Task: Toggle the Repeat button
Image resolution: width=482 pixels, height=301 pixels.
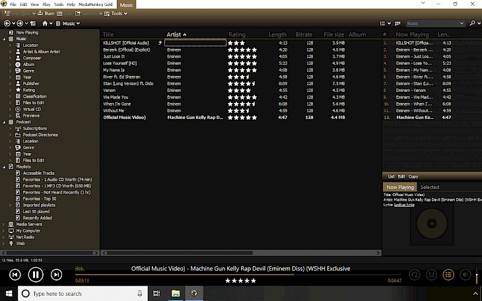Action: point(415,275)
